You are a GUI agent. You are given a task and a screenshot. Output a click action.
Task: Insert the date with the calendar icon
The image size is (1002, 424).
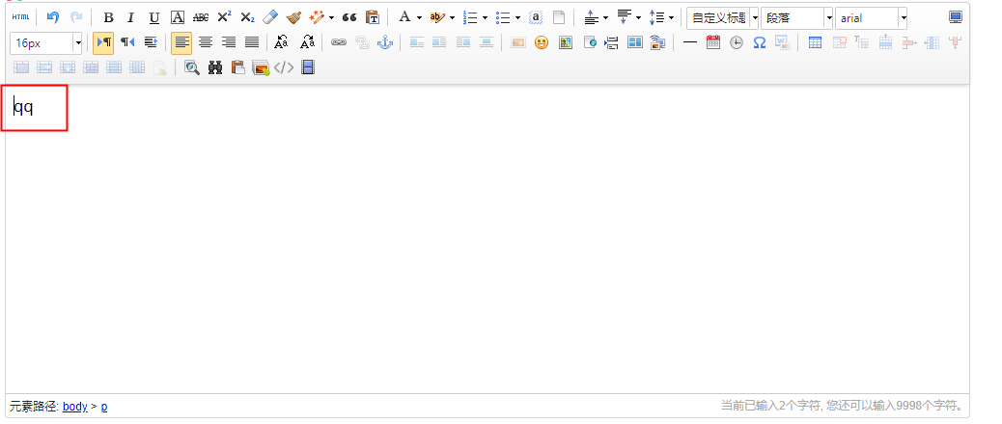tap(713, 42)
